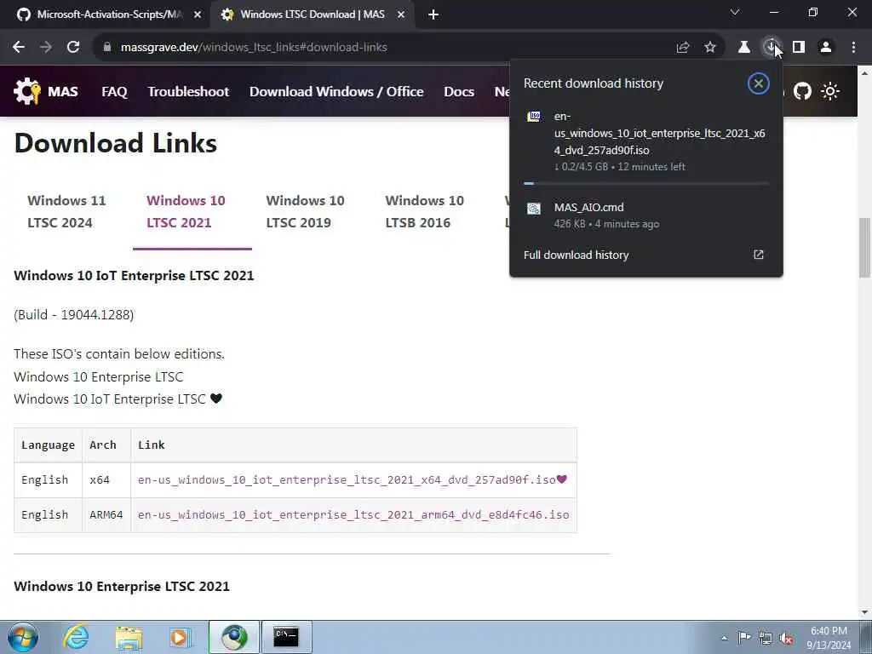Screen dimensions: 872x654
Task: Bookmark this page with star icon
Action: click(x=710, y=48)
